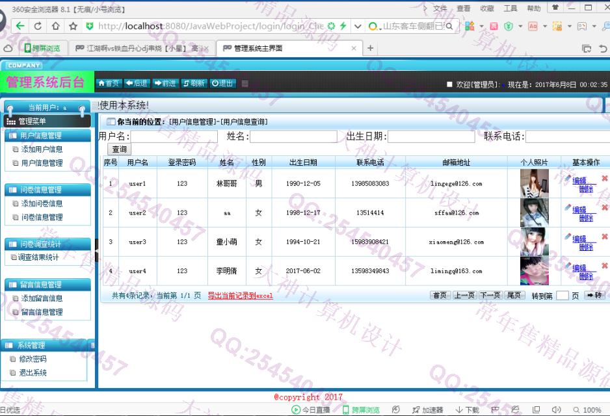Screen dimensions: 610x416
Task: Click the 查询 button
Action: [120, 149]
